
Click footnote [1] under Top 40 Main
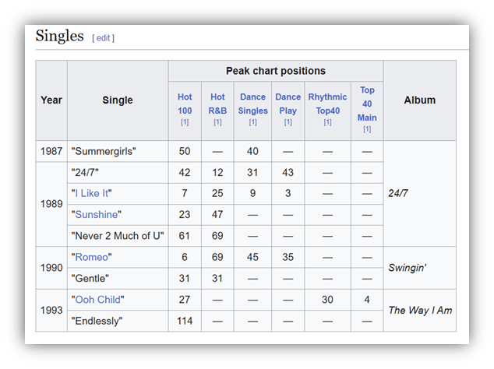click(367, 129)
